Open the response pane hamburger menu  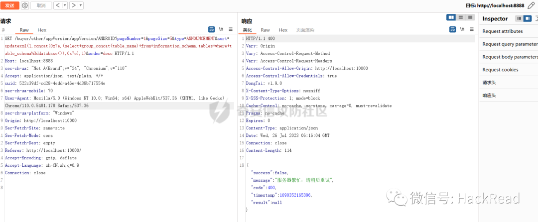tap(472, 29)
